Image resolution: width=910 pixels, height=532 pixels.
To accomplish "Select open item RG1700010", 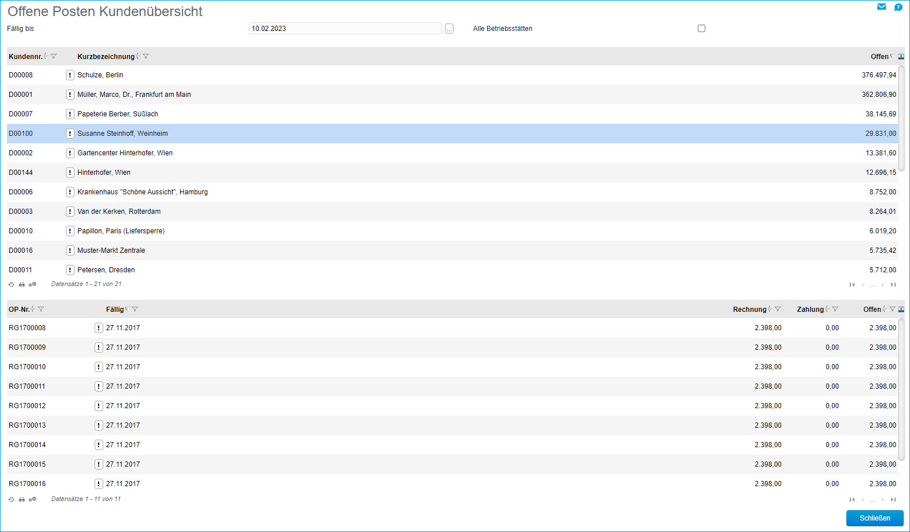I will click(x=452, y=367).
